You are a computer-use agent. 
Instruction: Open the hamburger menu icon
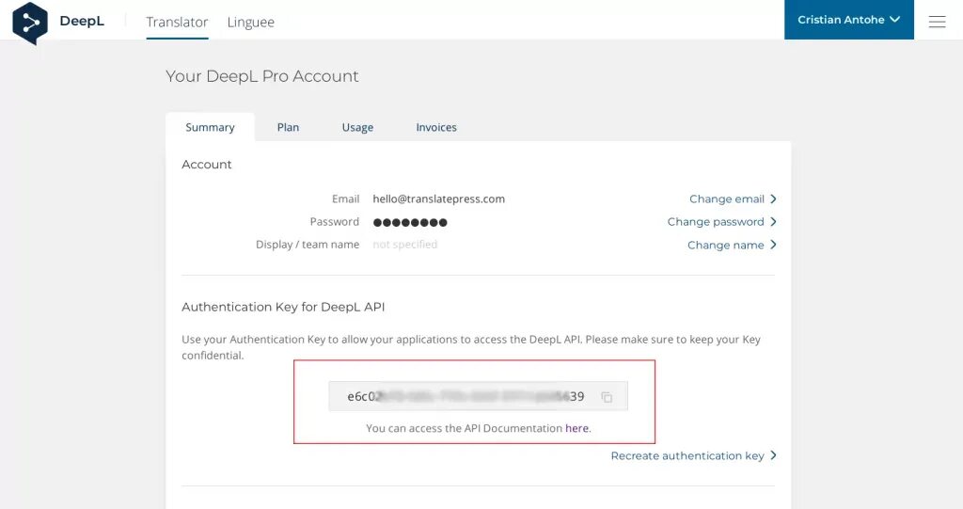pyautogui.click(x=937, y=23)
